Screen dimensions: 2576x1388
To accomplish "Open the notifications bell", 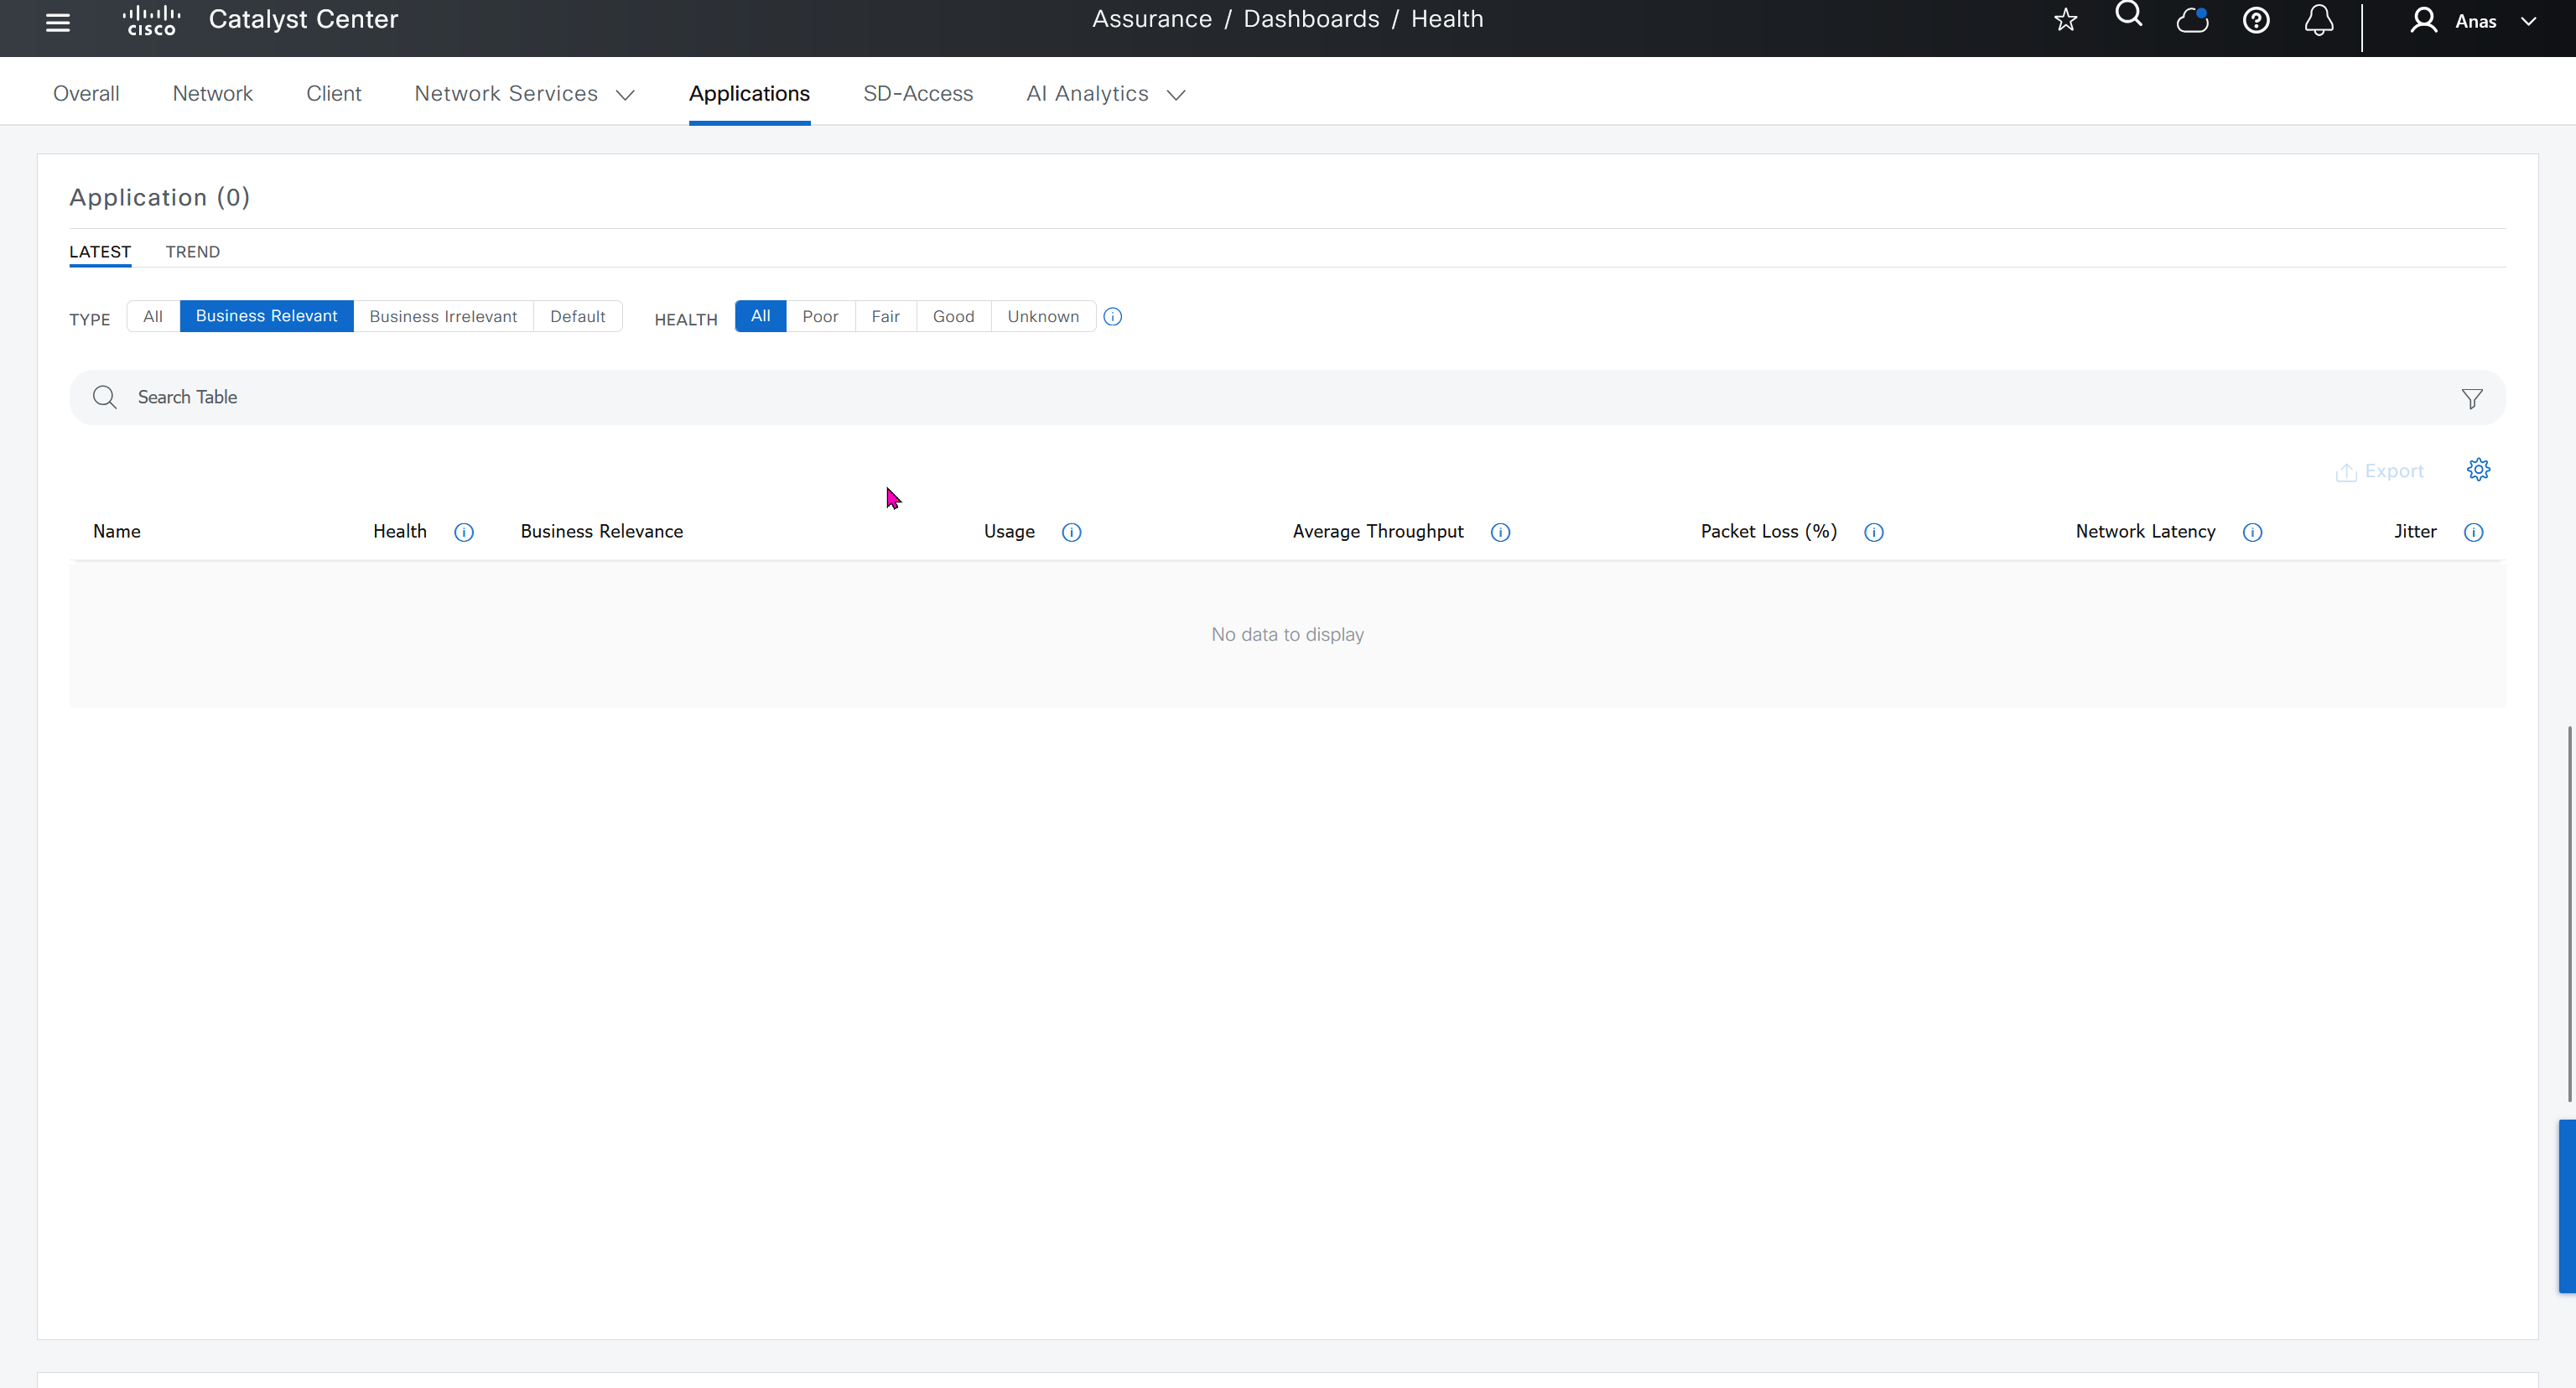I will click(x=2319, y=20).
